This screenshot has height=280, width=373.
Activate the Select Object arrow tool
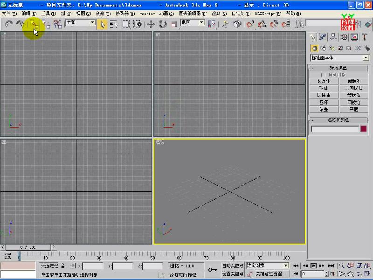point(102,24)
